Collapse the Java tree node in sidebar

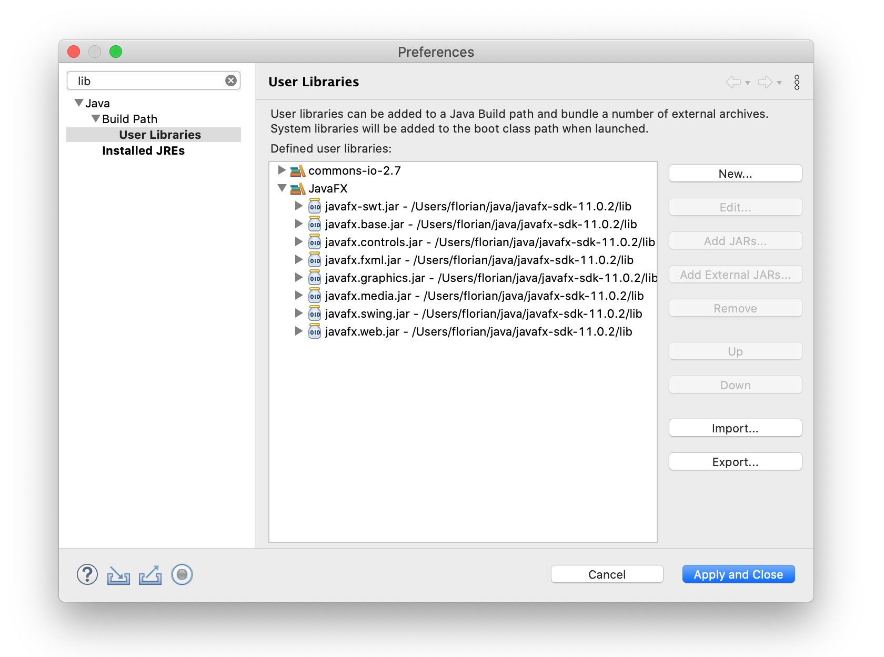coord(79,103)
